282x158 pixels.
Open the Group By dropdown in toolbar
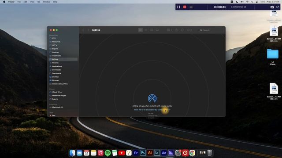(169, 30)
